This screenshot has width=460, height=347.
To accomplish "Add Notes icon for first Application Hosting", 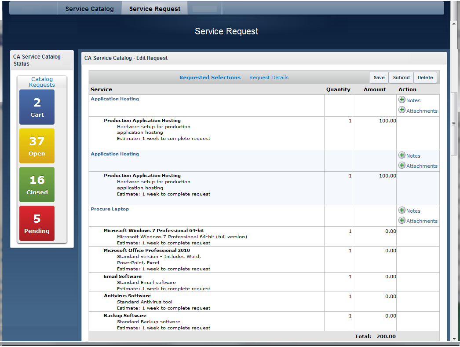I will coord(402,100).
